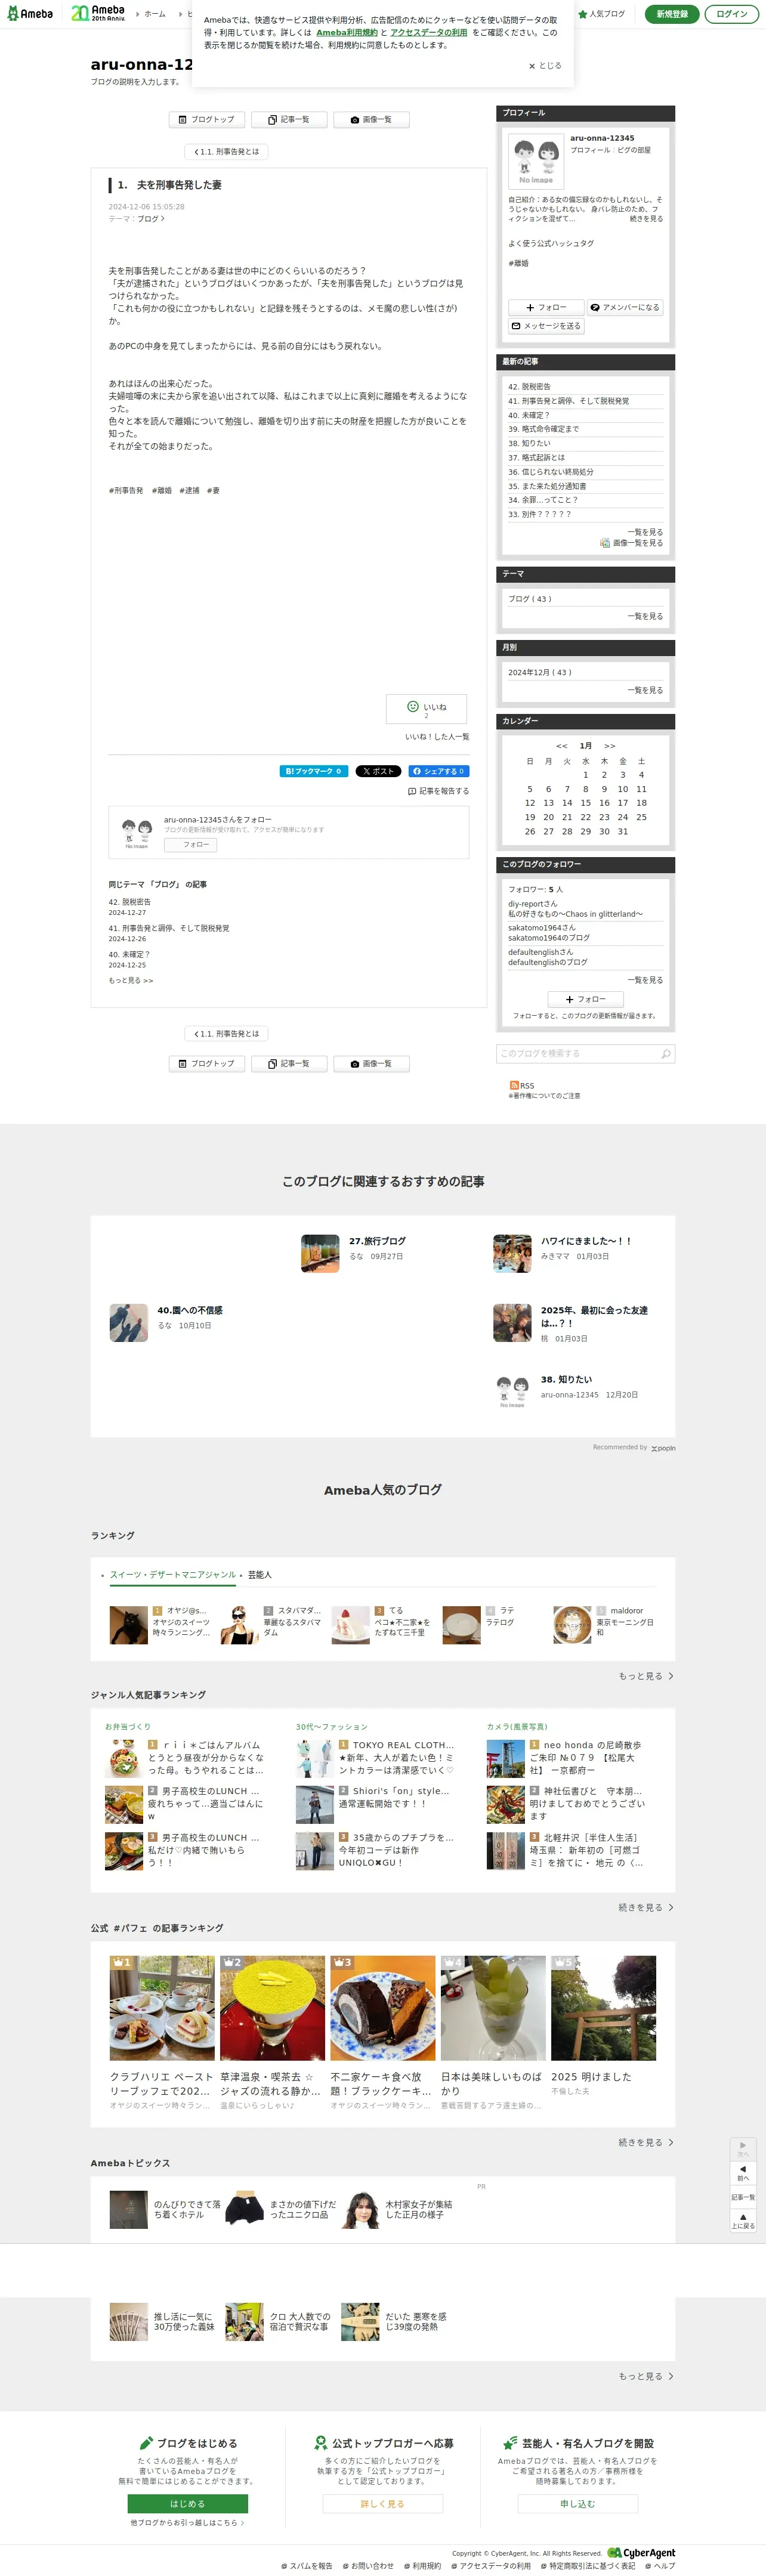The image size is (766, 2576).
Task: Click フォロー under aru-onna-12345さんをフォロー
Action: pyautogui.click(x=190, y=845)
